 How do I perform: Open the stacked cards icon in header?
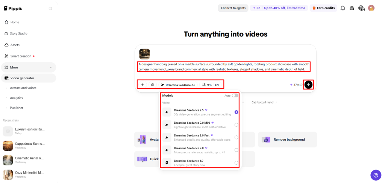pyautogui.click(x=352, y=8)
